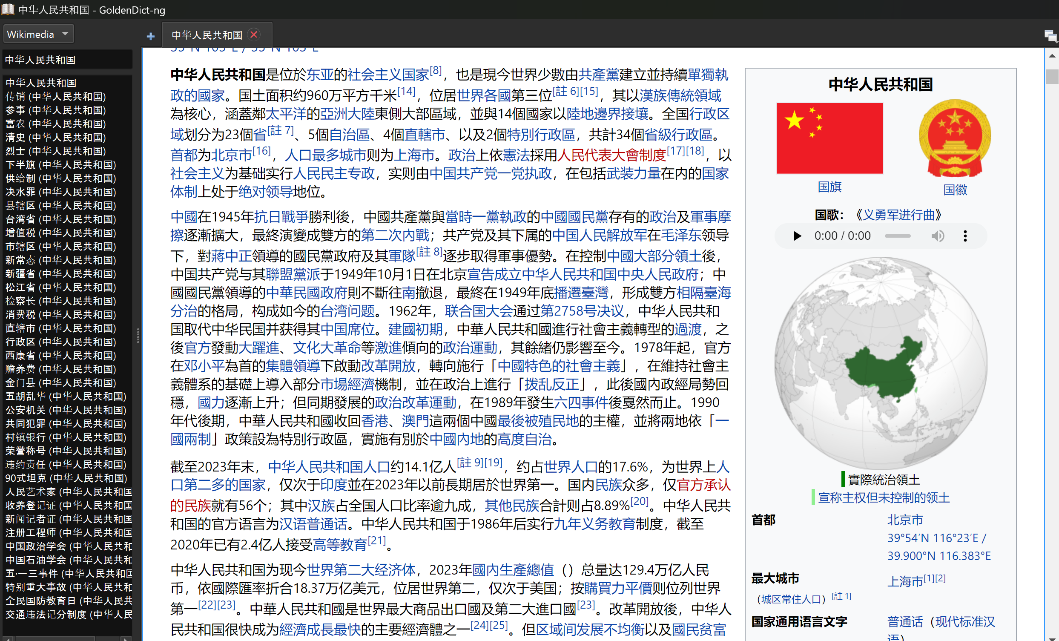Mute the anthem audio player
The image size is (1059, 641).
pyautogui.click(x=937, y=236)
